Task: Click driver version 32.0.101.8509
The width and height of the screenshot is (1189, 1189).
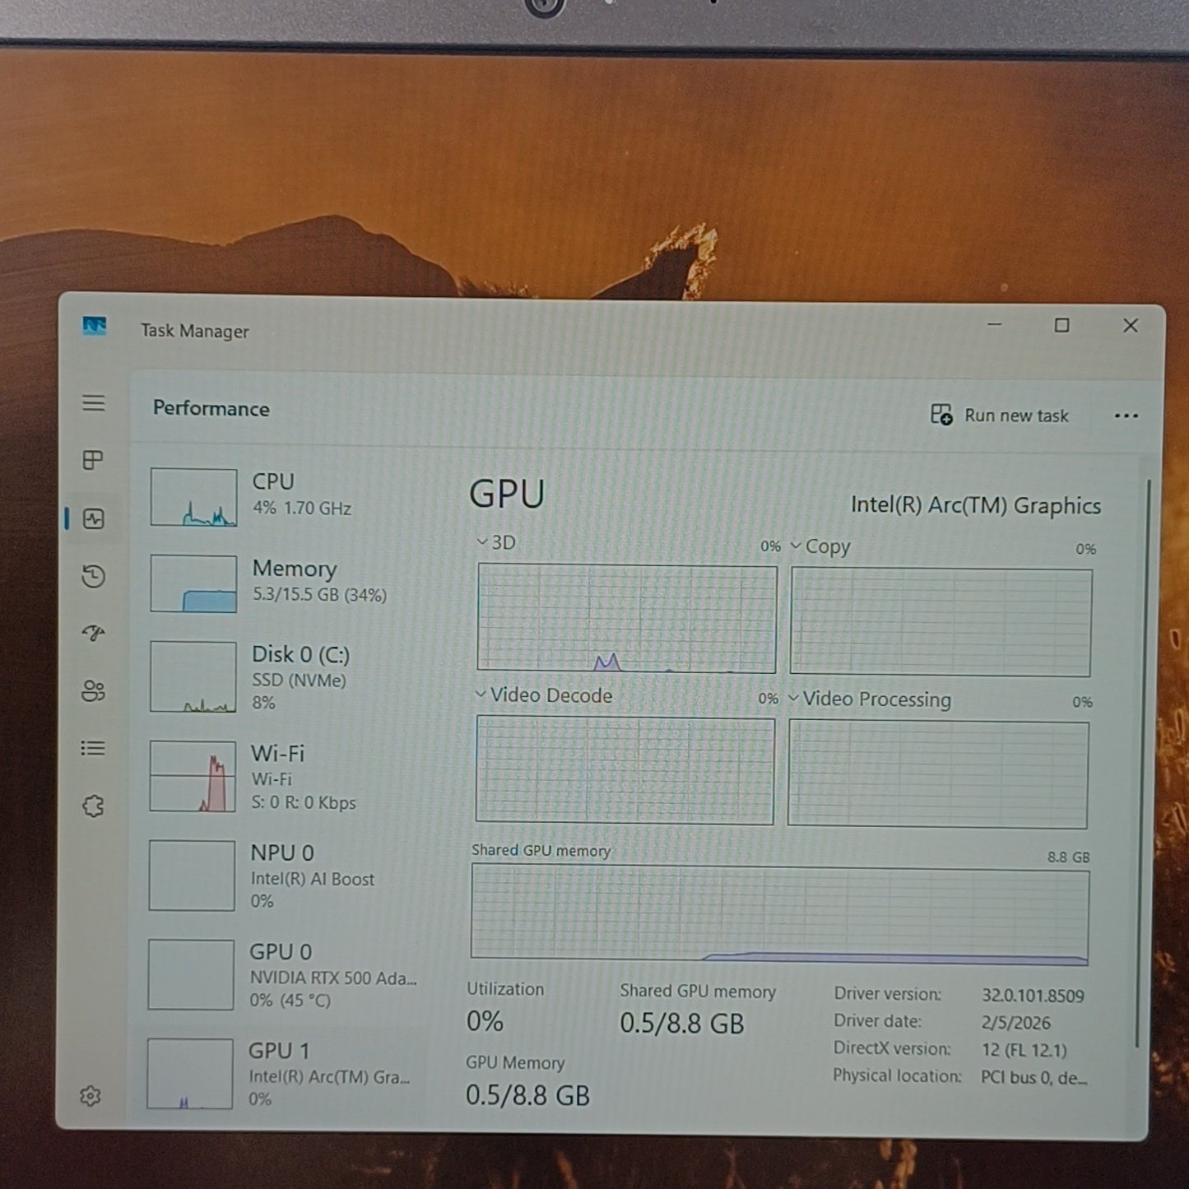Action: pyautogui.click(x=1033, y=996)
